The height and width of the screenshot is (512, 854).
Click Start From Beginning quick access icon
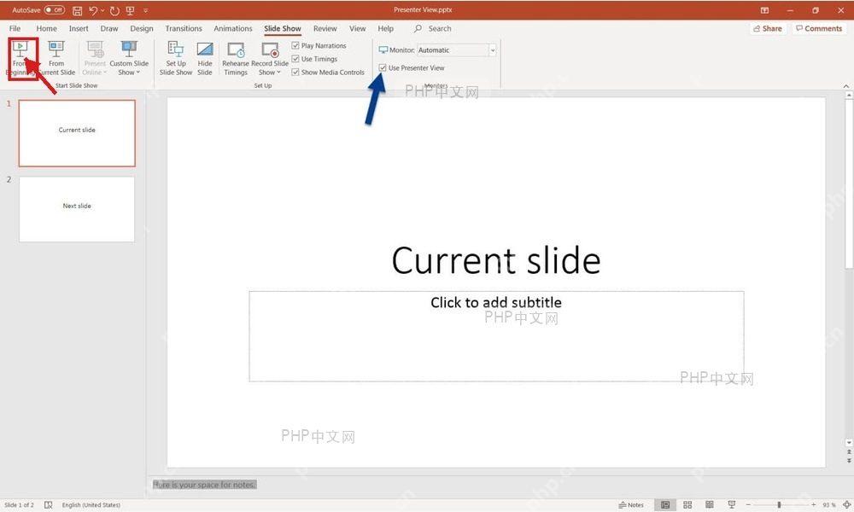coord(130,10)
